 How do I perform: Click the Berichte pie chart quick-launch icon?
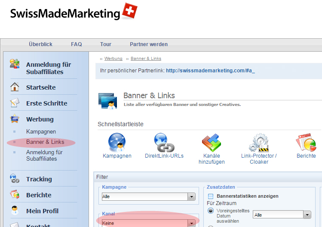[x=306, y=142]
